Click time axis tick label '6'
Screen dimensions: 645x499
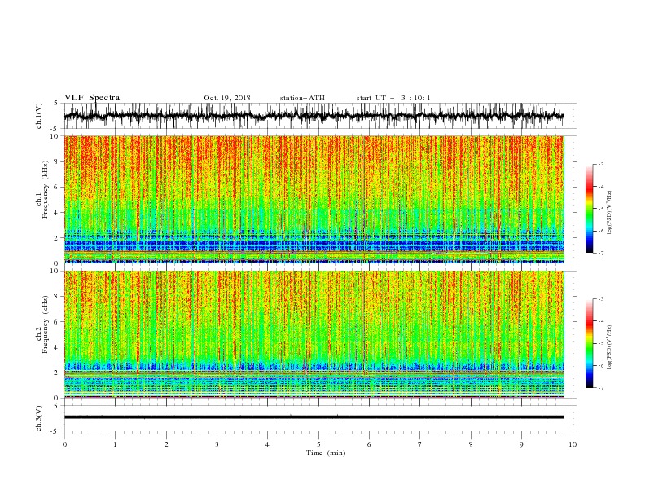coord(369,444)
